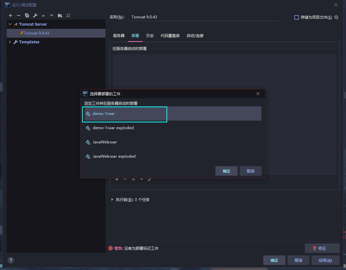Move configuration down arrow icon

point(52,16)
